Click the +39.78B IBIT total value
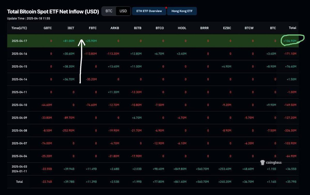Screen dimensions: 310x195 point(69,182)
